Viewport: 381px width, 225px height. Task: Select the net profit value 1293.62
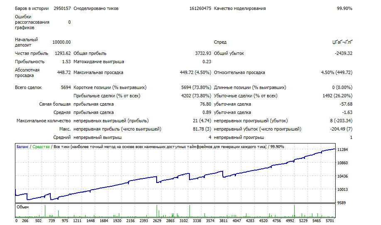[x=63, y=53]
